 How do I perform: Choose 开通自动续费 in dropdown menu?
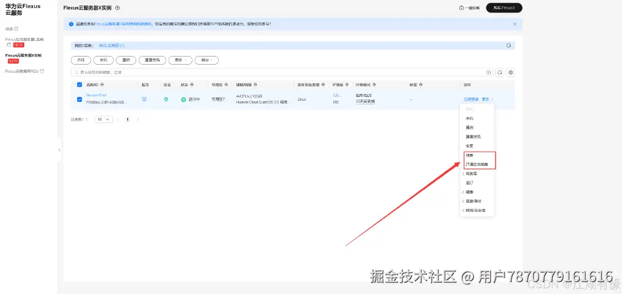coord(477,165)
